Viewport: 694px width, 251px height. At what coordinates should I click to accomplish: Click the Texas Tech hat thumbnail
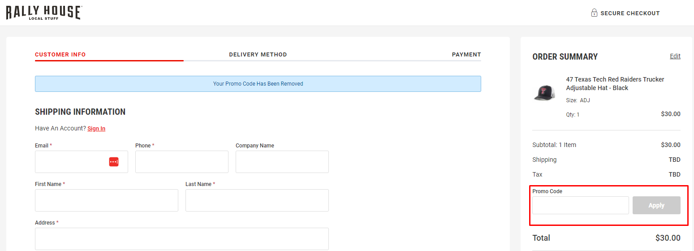click(544, 93)
